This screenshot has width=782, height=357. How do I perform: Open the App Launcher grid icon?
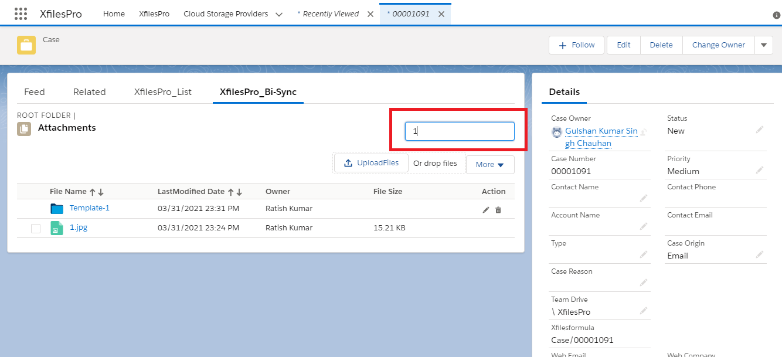[x=21, y=13]
